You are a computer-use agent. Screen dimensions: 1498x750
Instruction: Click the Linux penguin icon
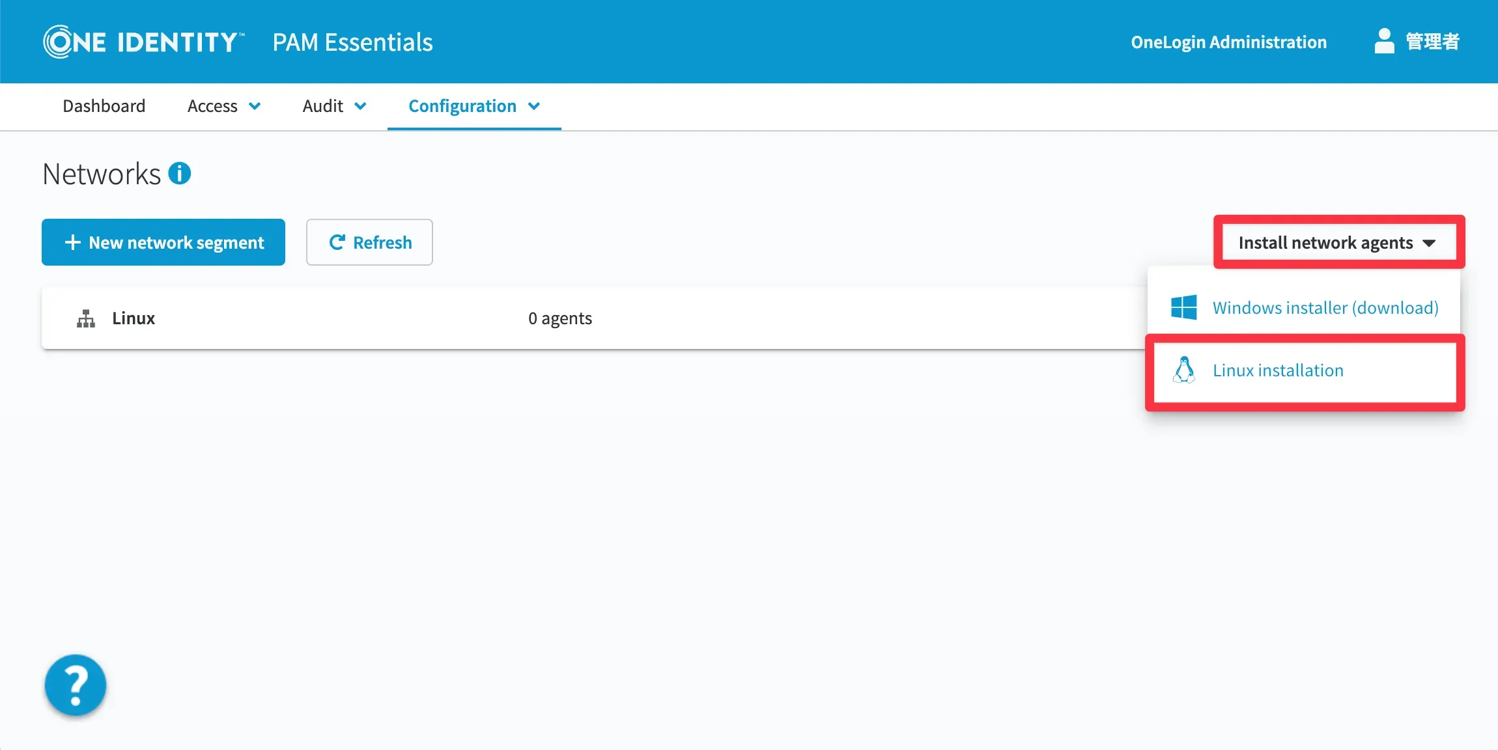click(1183, 370)
